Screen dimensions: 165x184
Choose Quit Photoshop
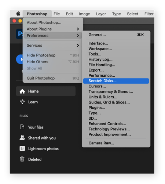pyautogui.click(x=53, y=78)
